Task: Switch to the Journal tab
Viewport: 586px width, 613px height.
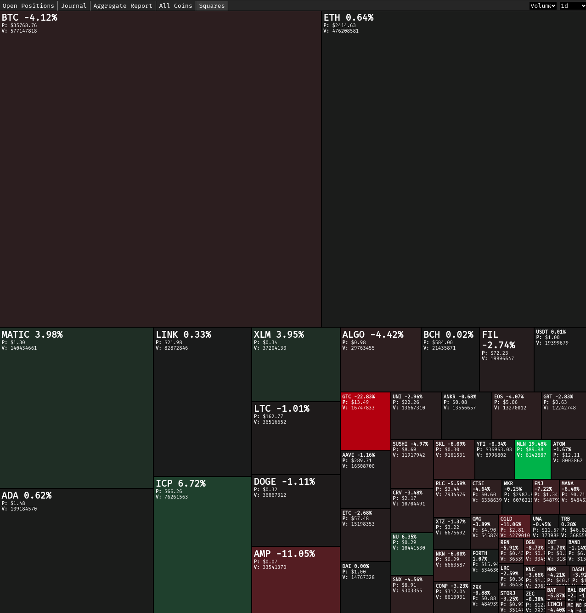Action: 74,6
